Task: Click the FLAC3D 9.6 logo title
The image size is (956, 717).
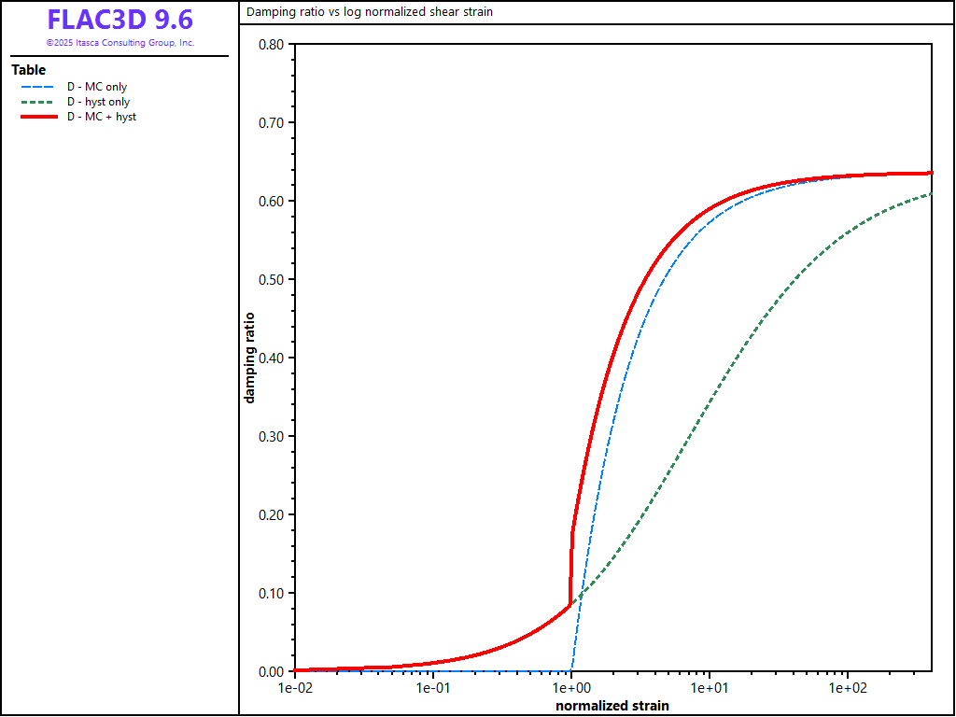Action: 119,21
